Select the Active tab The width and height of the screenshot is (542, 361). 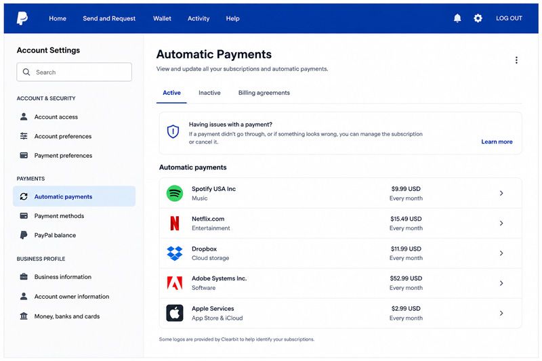pyautogui.click(x=171, y=93)
